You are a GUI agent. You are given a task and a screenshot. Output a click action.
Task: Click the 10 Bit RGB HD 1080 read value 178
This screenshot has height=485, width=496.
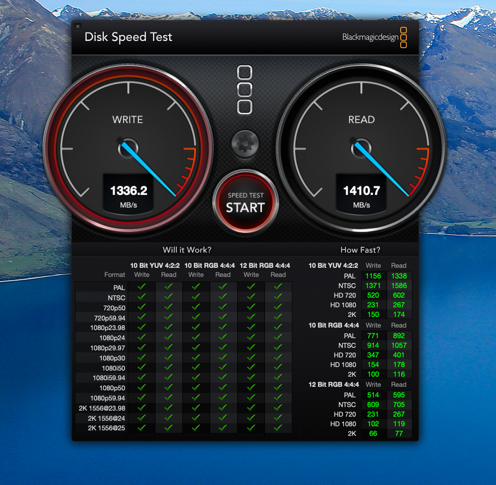(399, 365)
